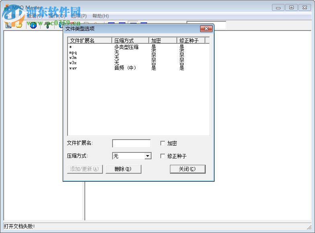Click the open folder toolbar icon
315x233 pixels.
coord(19,25)
